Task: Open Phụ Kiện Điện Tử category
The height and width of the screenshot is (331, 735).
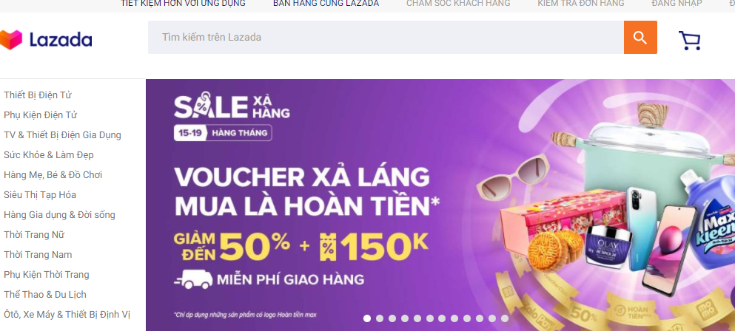Action: point(40,115)
